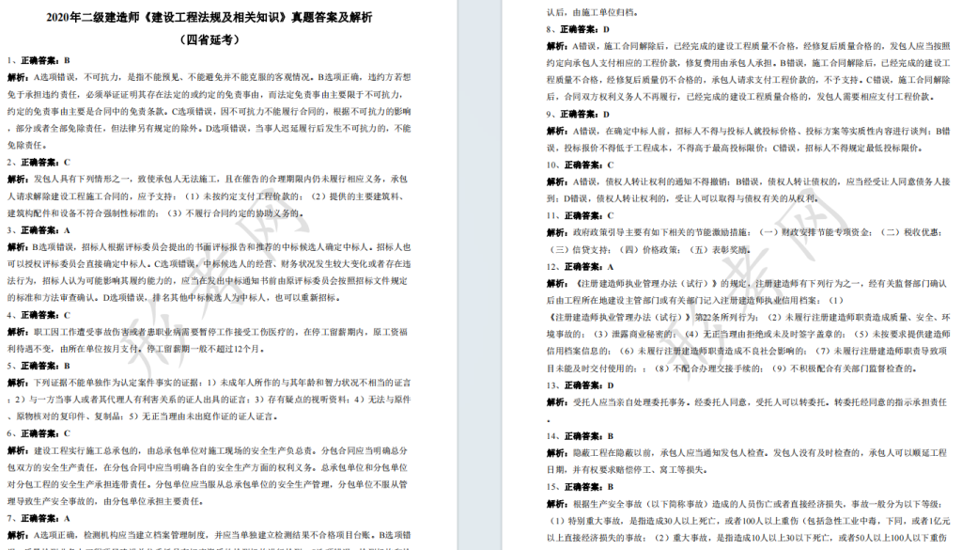Click the line '日期，并有权要求赔偿停工、窝工等损失。'
This screenshot has height=550, width=962.
point(627,469)
